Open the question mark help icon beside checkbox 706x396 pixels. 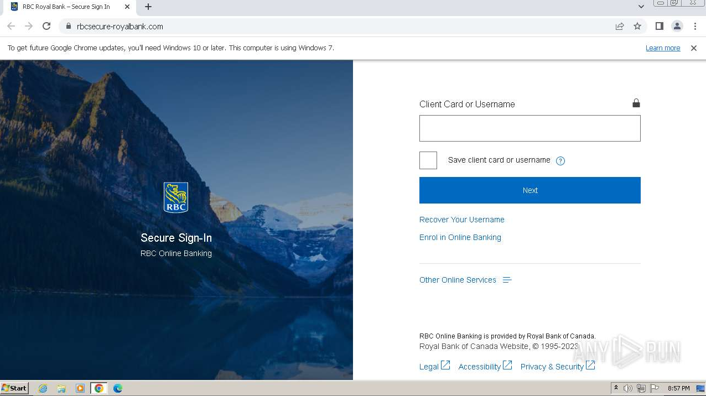coord(560,160)
